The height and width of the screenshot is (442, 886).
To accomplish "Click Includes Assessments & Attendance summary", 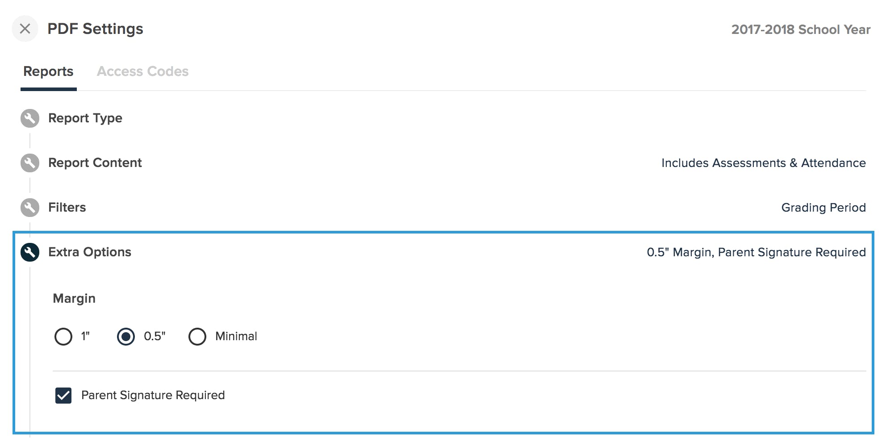I will pos(764,163).
